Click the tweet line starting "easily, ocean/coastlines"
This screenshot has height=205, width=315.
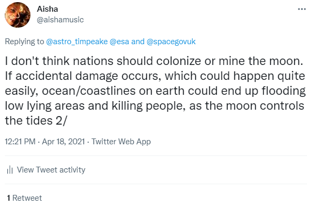(155, 91)
